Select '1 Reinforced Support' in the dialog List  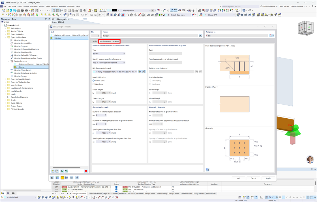[70, 35]
